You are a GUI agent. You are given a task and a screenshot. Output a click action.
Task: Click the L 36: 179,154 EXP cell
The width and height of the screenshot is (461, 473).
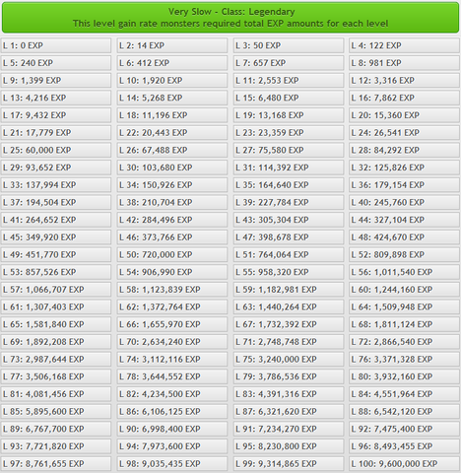(x=404, y=185)
